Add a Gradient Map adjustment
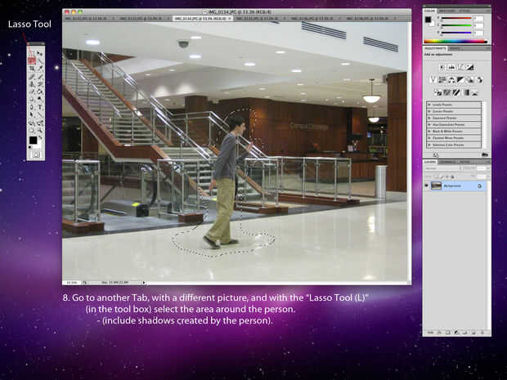This screenshot has width=507, height=380. [466, 92]
